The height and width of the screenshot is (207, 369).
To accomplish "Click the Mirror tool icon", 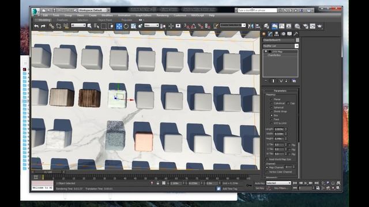I will 251,26.
